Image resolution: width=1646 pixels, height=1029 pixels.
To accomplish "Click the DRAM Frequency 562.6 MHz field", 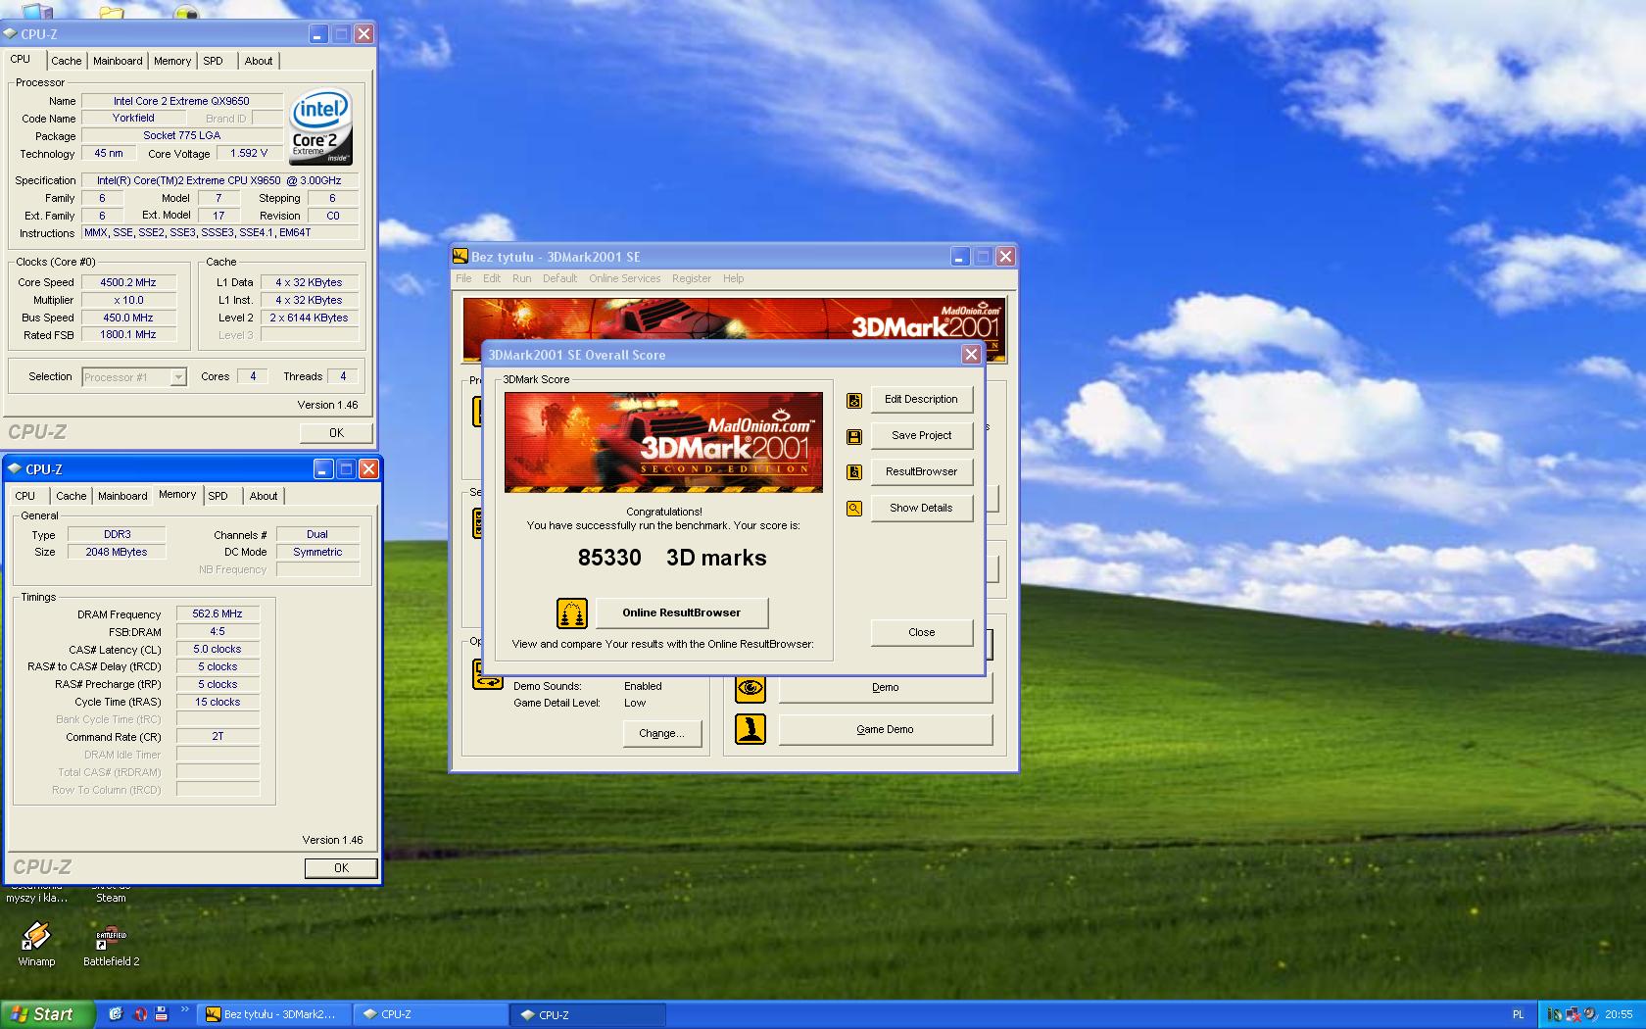I will [218, 614].
